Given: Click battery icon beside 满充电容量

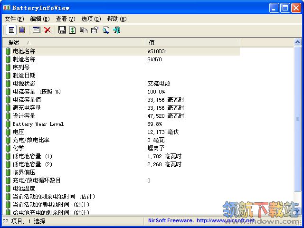Looking at the screenshot, I should [8, 108].
